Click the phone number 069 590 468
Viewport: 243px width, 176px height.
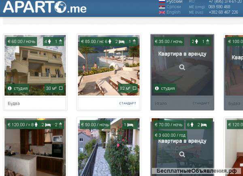point(219,7)
